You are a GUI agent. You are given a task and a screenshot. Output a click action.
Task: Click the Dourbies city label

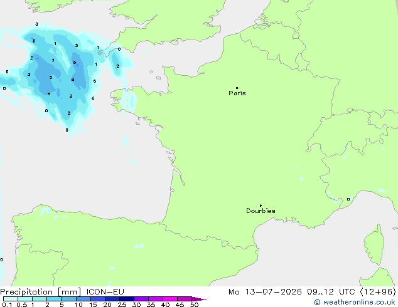261,211
